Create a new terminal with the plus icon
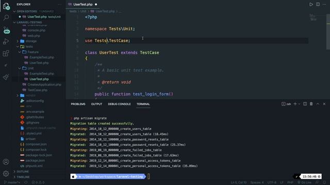The image size is (330, 185). [x=295, y=104]
